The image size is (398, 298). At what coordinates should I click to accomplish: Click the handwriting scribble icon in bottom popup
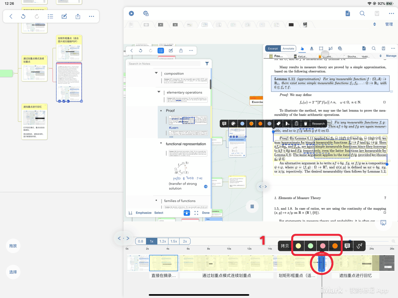(359, 246)
